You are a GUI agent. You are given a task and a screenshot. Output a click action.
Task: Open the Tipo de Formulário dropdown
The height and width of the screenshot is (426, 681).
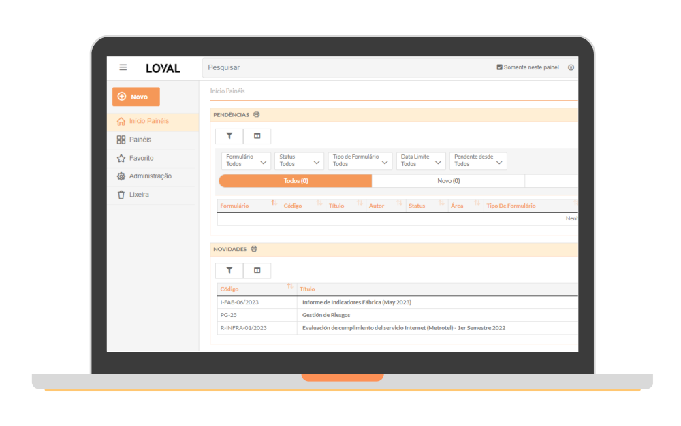pos(360,161)
